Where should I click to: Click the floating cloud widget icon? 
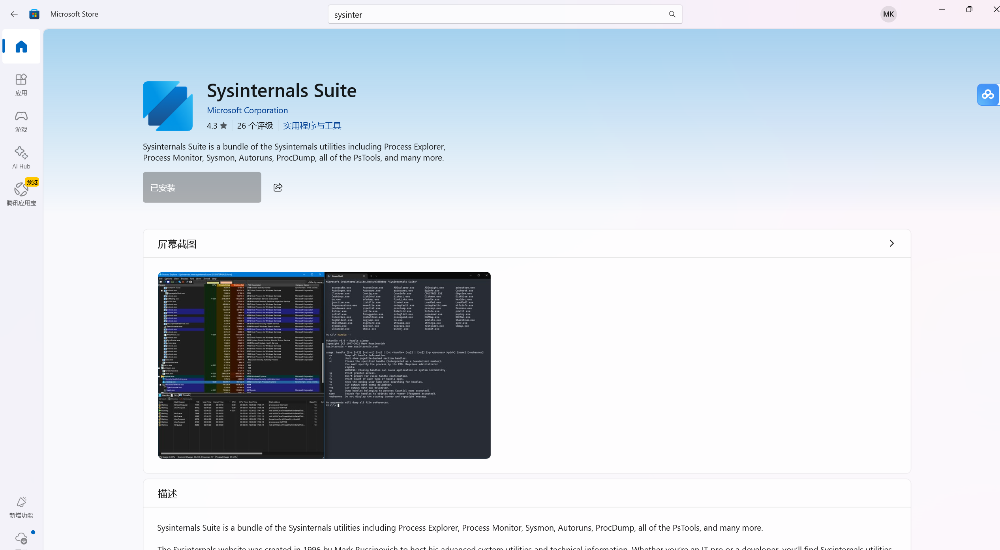[988, 95]
